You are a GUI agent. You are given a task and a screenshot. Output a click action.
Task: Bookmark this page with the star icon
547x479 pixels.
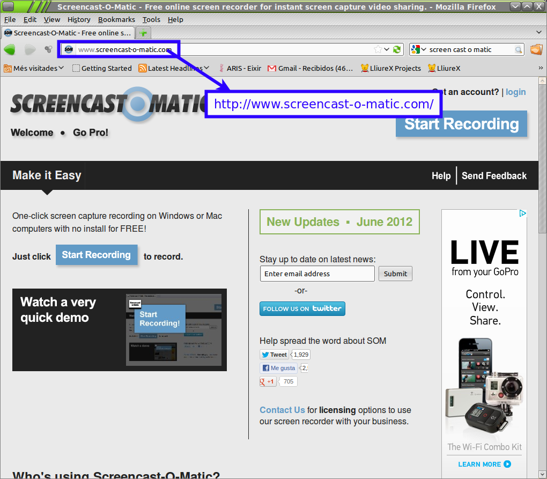(378, 49)
